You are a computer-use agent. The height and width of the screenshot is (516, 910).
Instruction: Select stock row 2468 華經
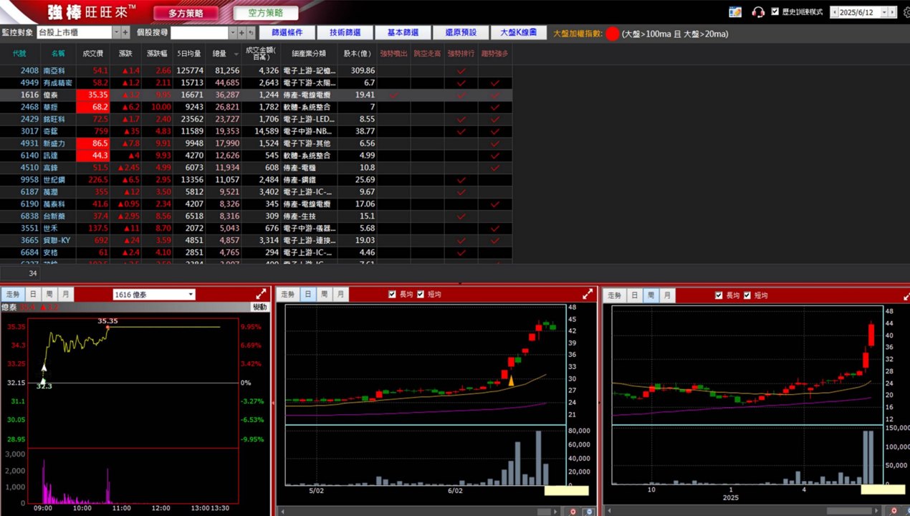(x=256, y=107)
